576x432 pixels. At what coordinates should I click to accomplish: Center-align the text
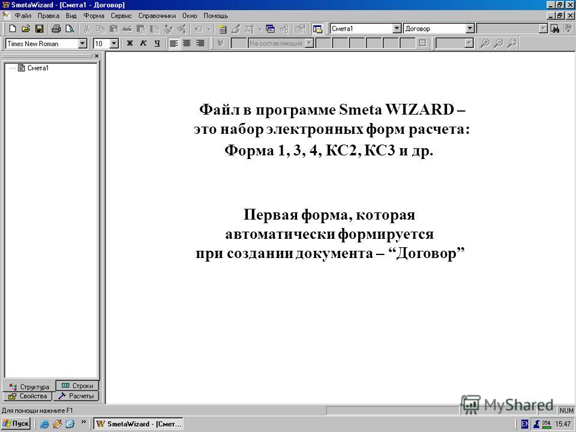tap(187, 43)
